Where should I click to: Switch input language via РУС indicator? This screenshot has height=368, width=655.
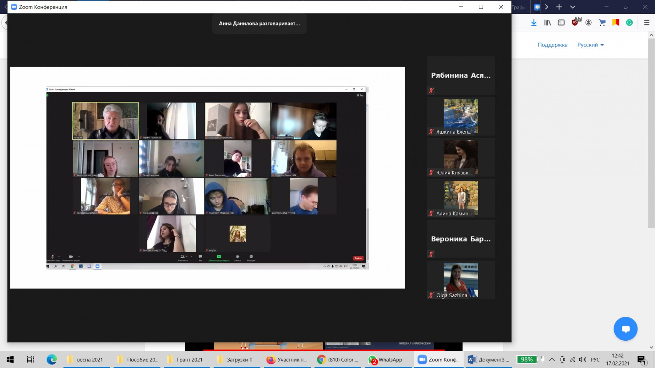tap(595, 360)
